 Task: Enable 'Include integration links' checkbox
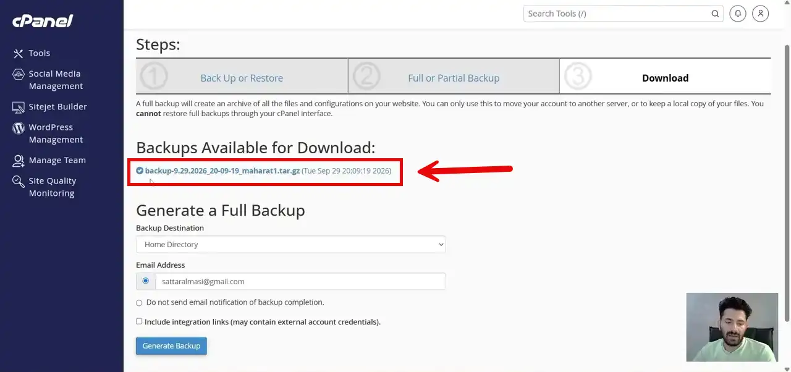pyautogui.click(x=139, y=321)
